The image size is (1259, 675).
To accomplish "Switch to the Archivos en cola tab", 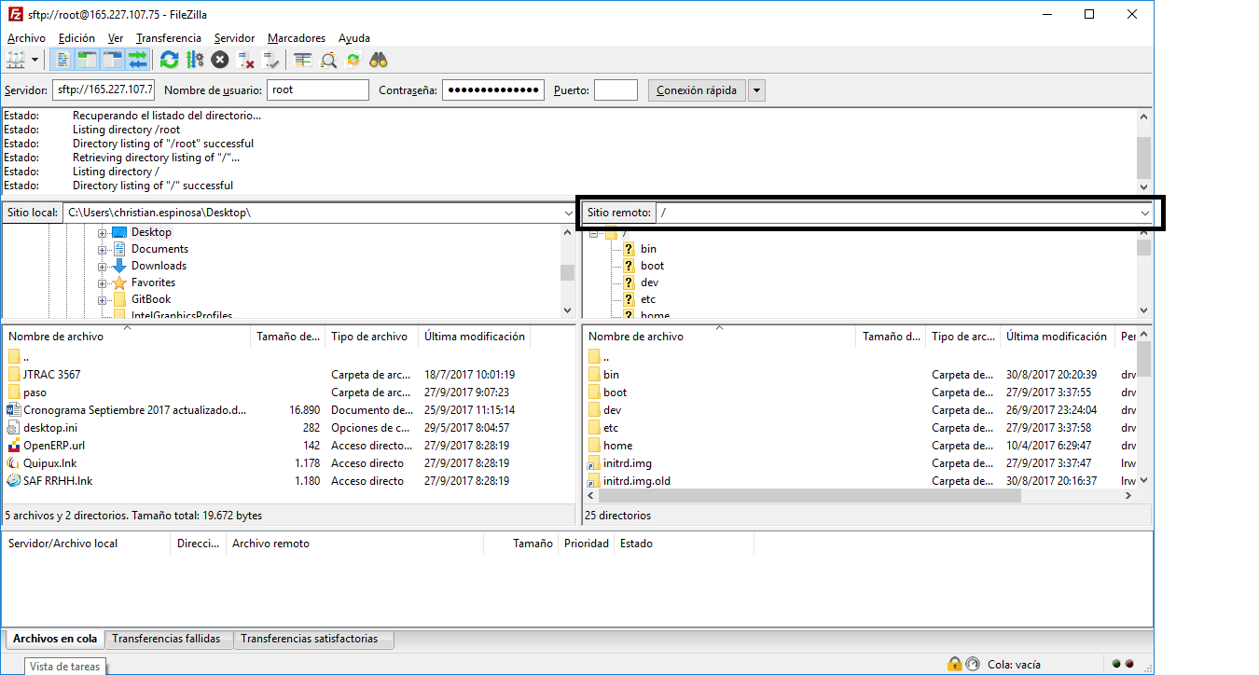I will click(55, 639).
